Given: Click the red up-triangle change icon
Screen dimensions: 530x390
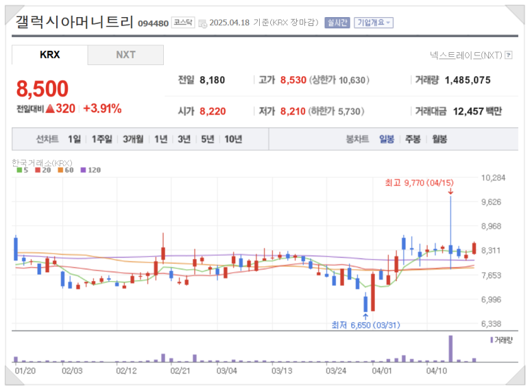Looking at the screenshot, I should [x=50, y=109].
